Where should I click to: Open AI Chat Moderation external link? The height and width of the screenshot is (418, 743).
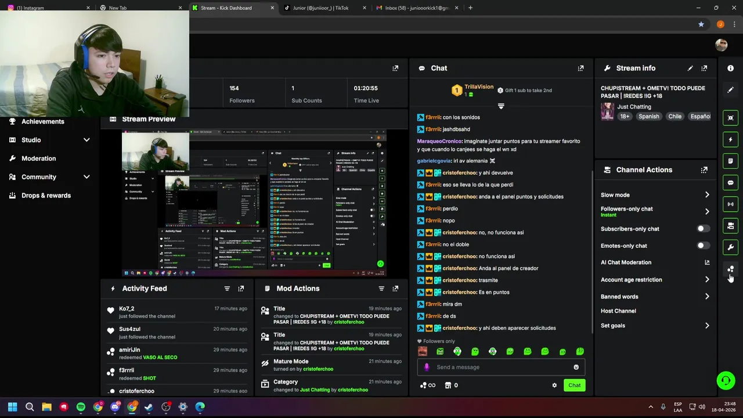[x=707, y=262]
